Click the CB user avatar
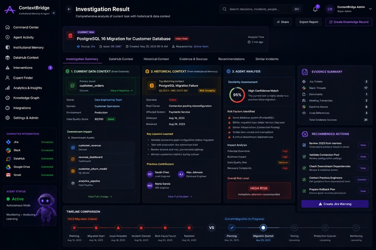376x250 pixels. coord(330,9)
